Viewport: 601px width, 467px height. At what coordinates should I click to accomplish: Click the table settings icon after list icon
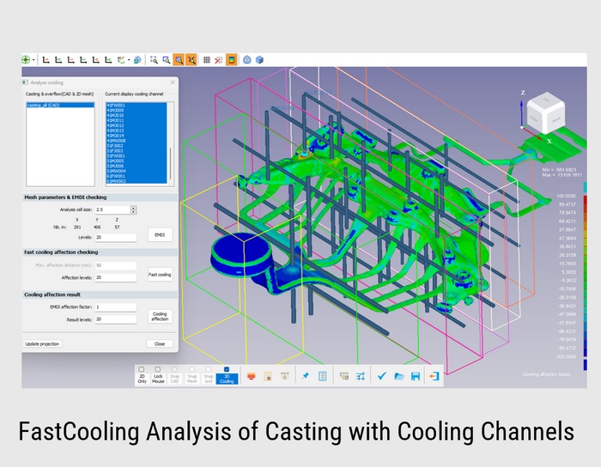(x=344, y=376)
